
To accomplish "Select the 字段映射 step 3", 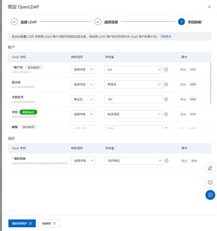I will click(x=190, y=22).
